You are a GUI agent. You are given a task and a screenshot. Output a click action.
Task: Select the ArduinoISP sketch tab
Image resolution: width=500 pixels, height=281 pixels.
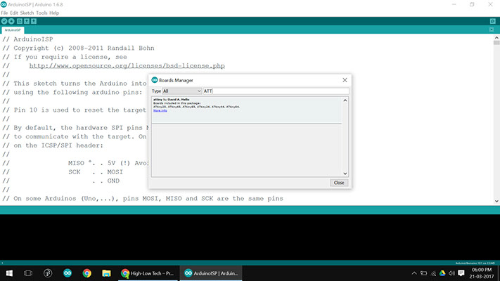[13, 30]
